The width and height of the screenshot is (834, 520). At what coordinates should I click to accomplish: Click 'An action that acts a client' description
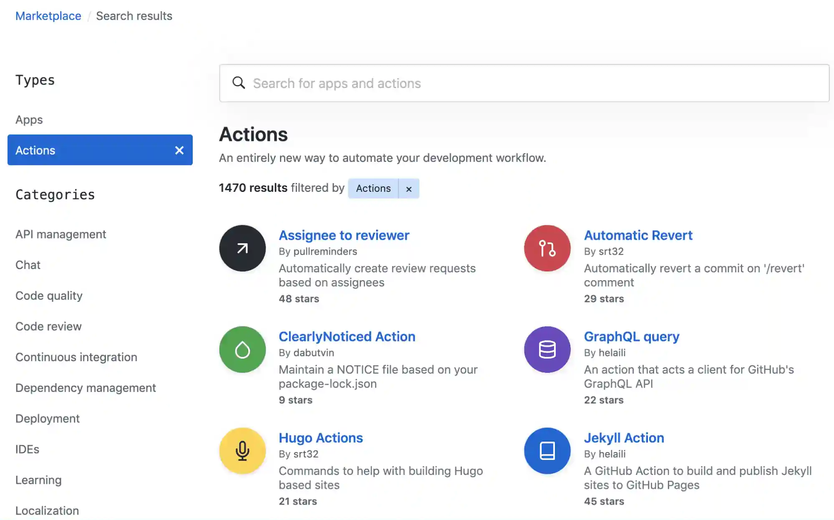(689, 377)
